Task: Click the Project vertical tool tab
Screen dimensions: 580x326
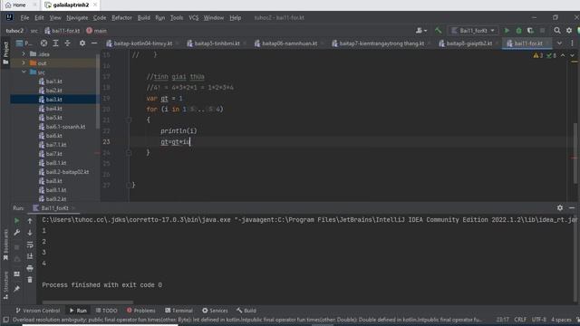Action: tap(5, 53)
